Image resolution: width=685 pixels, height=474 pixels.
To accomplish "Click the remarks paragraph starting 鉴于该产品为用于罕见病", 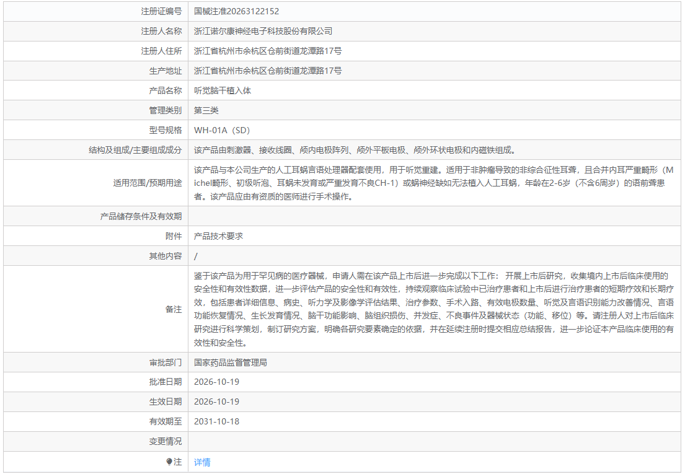I will pos(434,309).
